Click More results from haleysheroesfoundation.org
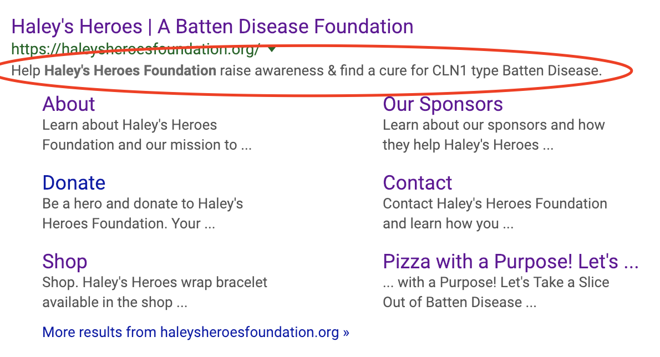Screen dimensions: 660x357 pyautogui.click(x=196, y=332)
